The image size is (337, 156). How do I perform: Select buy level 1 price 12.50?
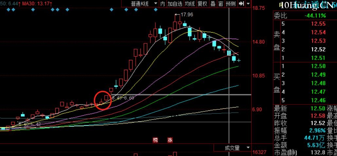click(318, 66)
